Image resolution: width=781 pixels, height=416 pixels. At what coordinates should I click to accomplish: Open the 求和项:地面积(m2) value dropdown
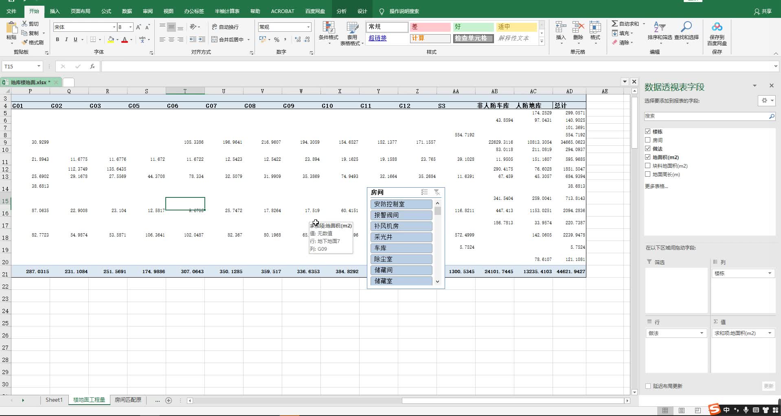[x=770, y=333]
